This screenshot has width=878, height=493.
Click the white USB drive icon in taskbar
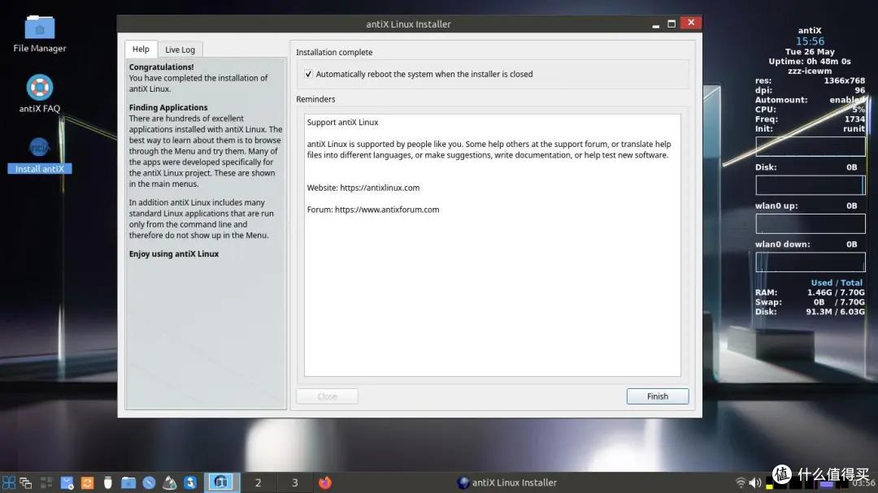(x=107, y=482)
